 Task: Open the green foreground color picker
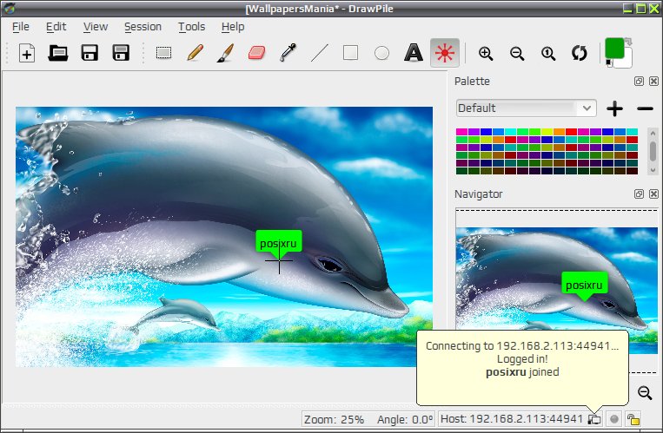tap(614, 48)
